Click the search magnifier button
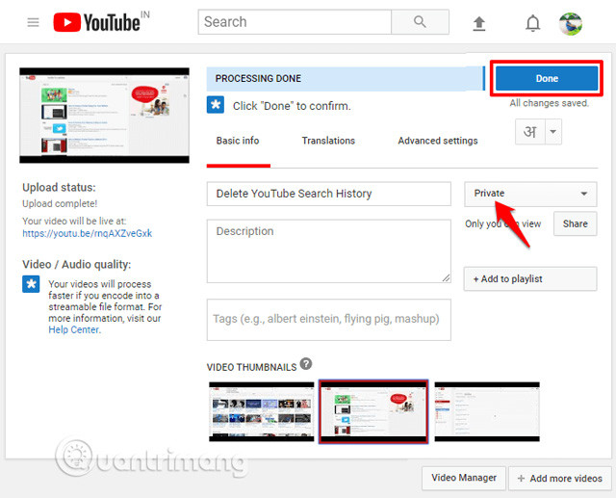 (x=420, y=21)
